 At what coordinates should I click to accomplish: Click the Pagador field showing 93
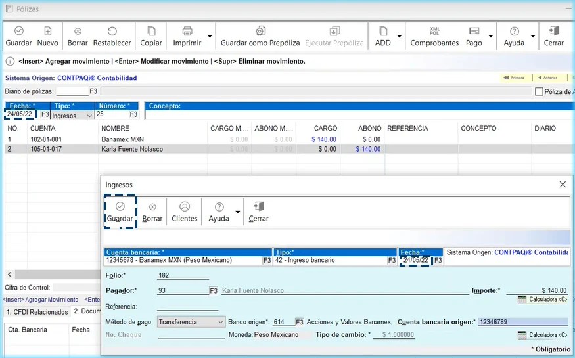click(x=183, y=290)
